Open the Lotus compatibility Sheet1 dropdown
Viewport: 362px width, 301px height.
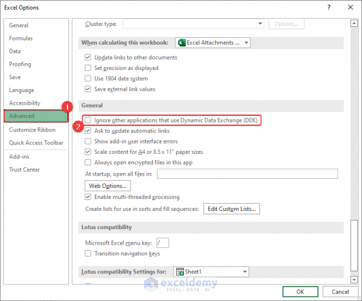(x=211, y=271)
